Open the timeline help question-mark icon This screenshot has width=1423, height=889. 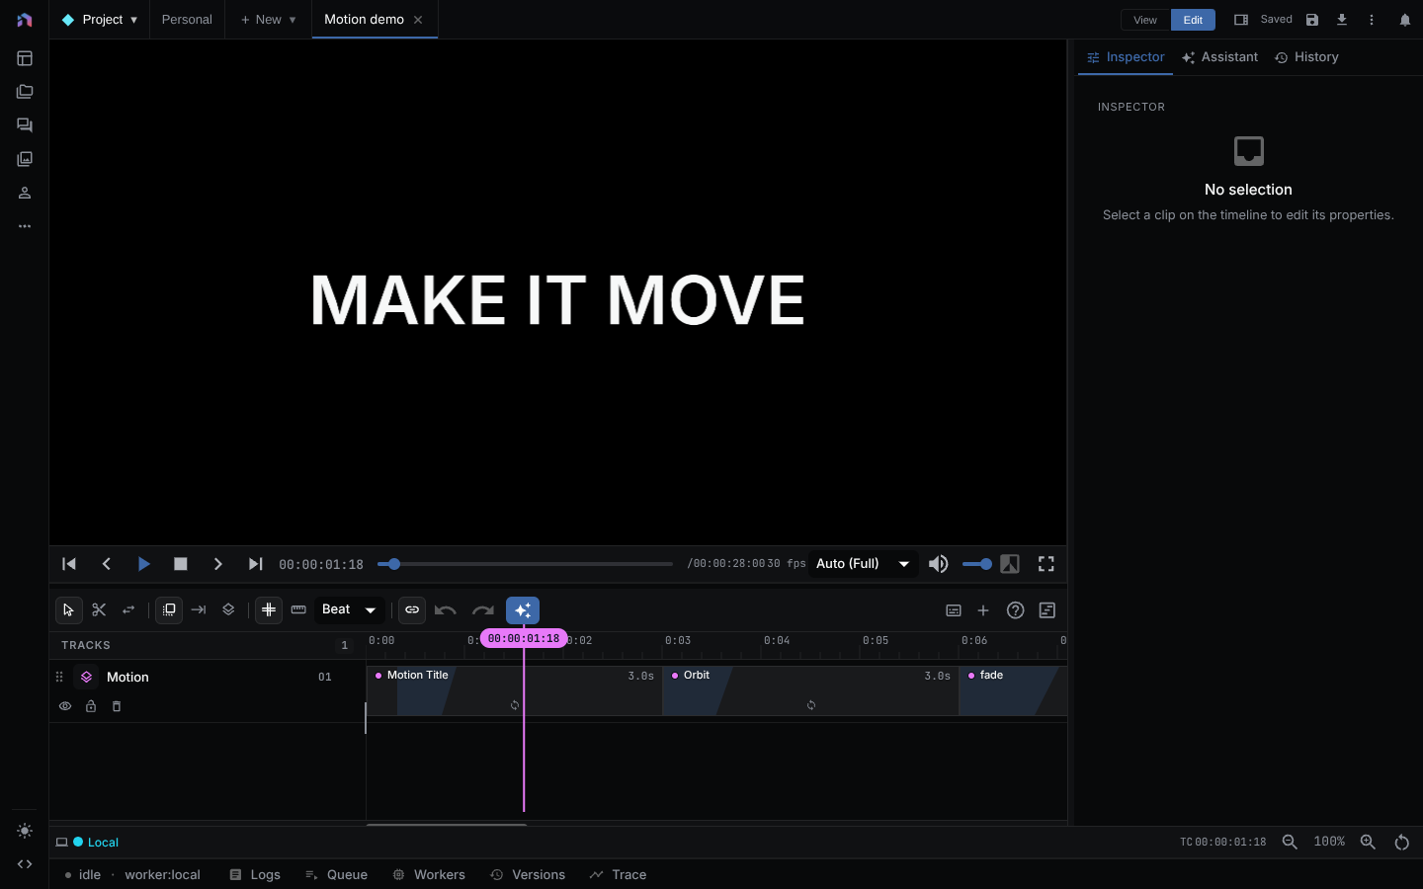(1015, 610)
